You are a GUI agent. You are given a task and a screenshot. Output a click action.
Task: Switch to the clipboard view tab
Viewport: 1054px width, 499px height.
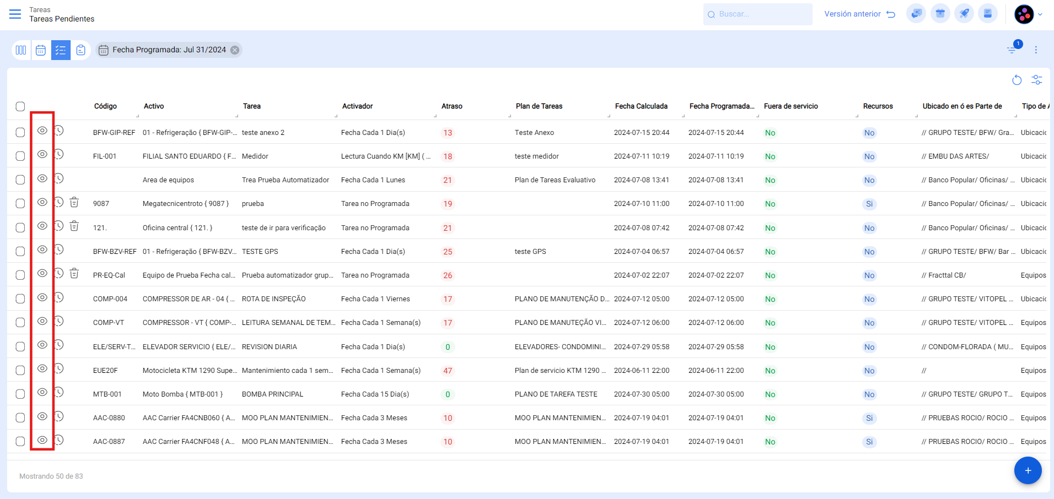point(81,50)
